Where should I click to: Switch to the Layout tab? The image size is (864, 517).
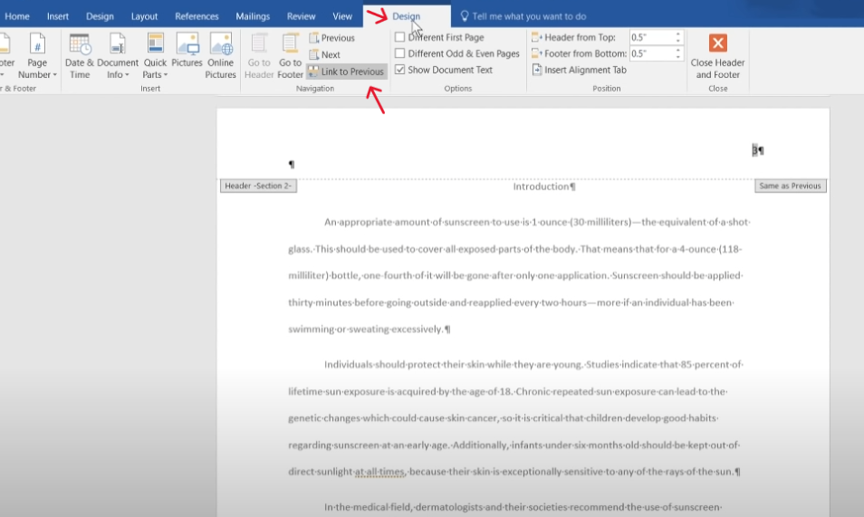point(144,16)
